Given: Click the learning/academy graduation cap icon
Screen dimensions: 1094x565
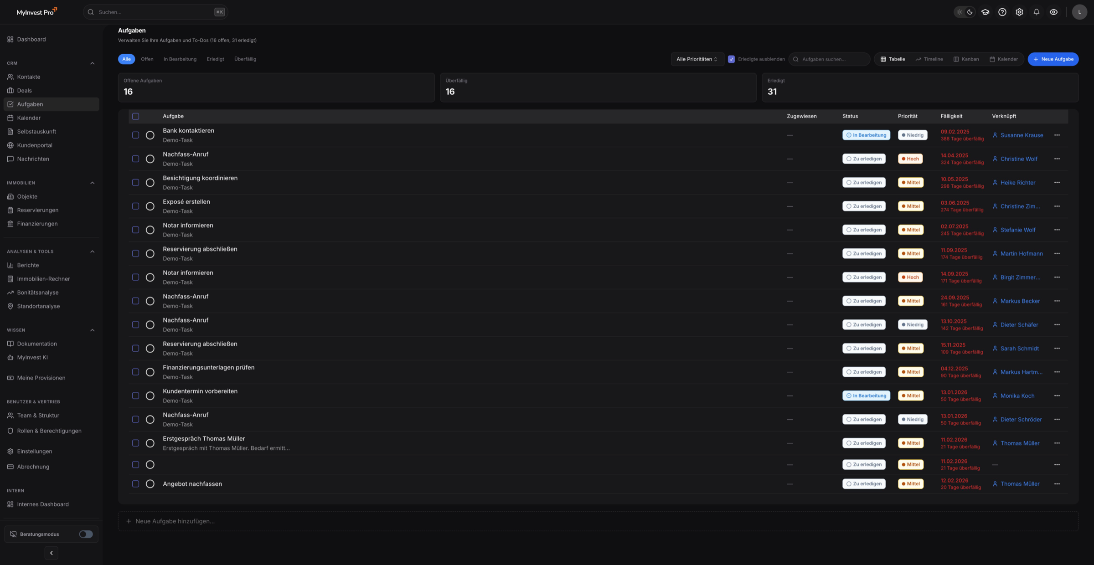Looking at the screenshot, I should click(985, 12).
